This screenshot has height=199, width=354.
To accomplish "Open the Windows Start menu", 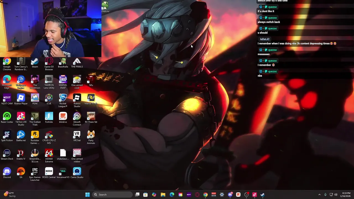I will 87,195.
